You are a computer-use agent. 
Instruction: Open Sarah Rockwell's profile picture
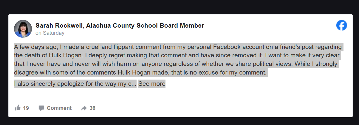pyautogui.click(x=23, y=29)
